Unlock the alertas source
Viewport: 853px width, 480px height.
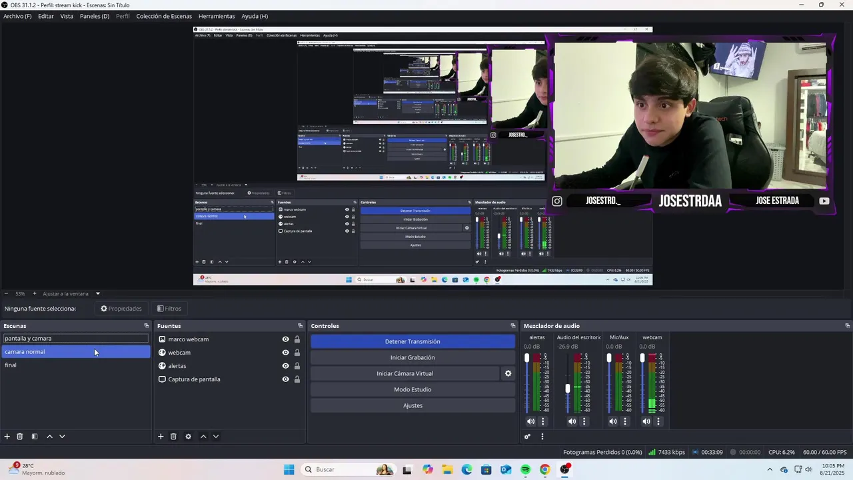coord(297,366)
